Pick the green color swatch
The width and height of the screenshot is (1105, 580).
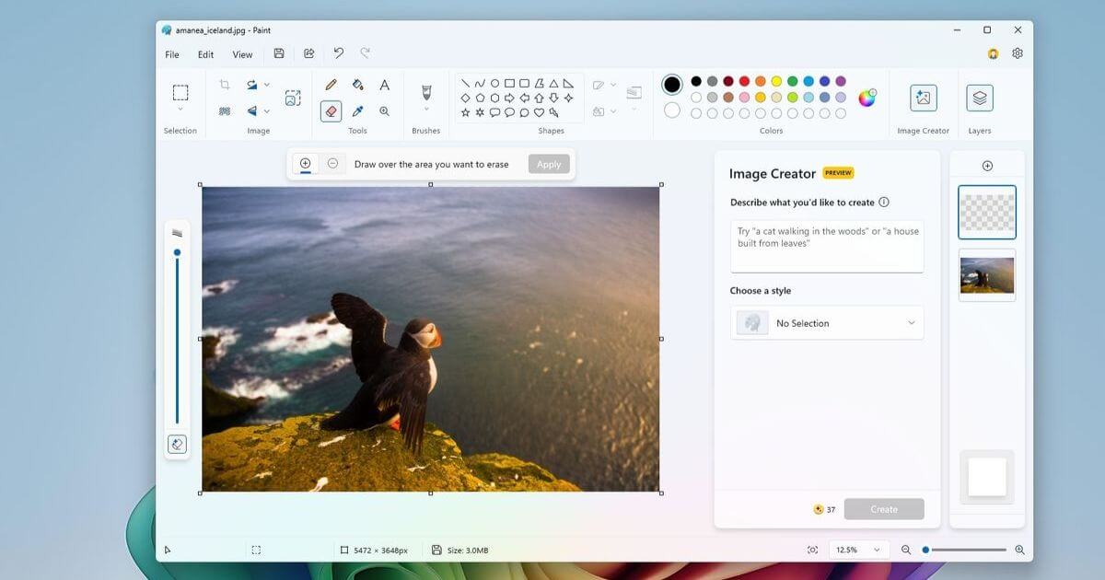click(793, 81)
